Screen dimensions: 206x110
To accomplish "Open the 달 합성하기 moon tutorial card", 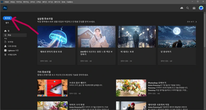I will pyautogui.click(x=177, y=45).
